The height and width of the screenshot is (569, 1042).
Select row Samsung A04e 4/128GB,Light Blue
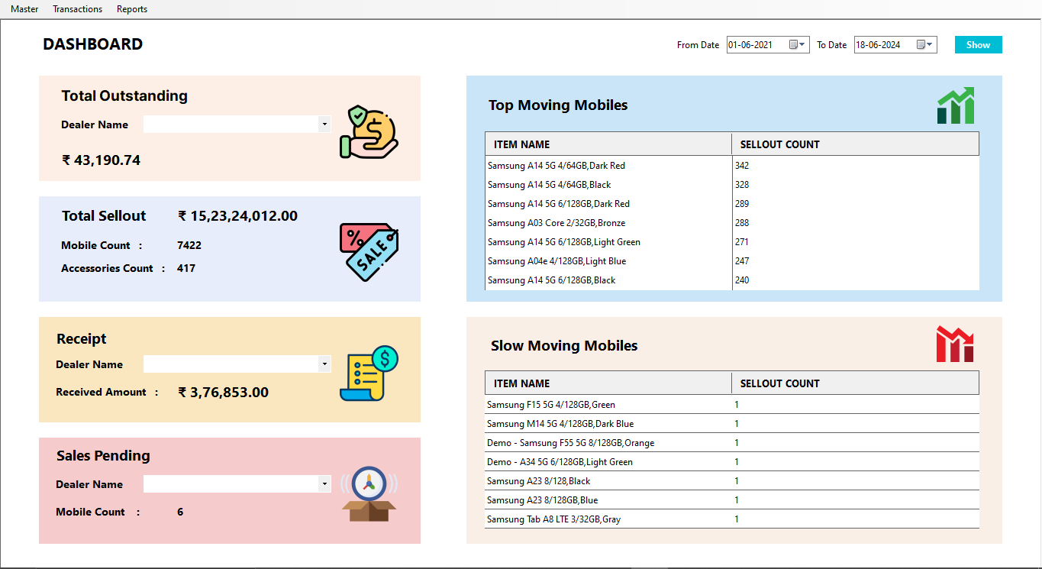732,261
